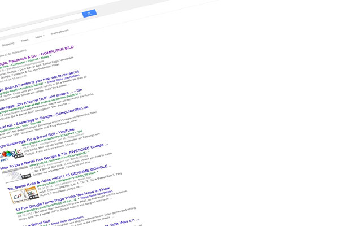Open '13 Fun Google Home Page Tricks' result

pos(63,199)
